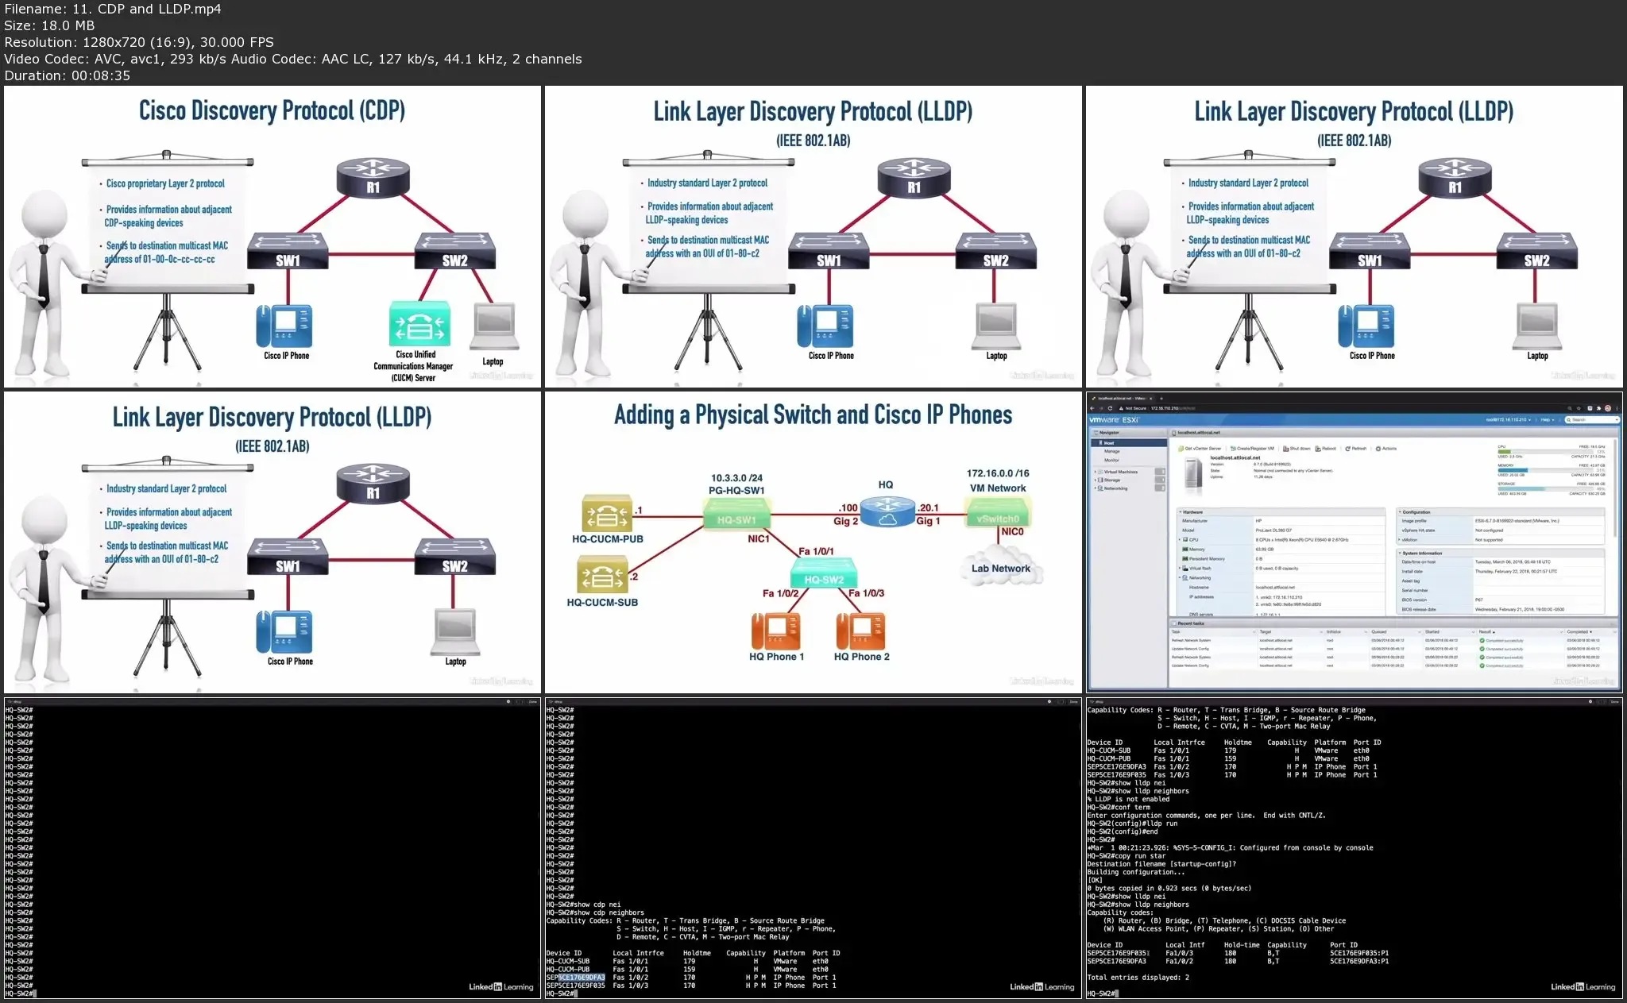Click the 'Size: 18.0 MB' text
The height and width of the screenshot is (1003, 1627).
pyautogui.click(x=49, y=25)
